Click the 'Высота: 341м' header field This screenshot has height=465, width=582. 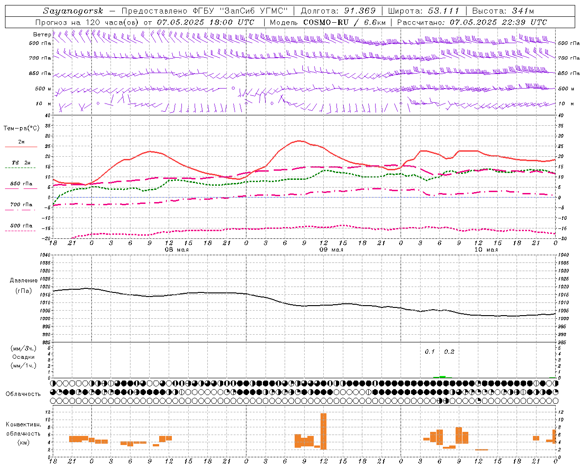503,11
